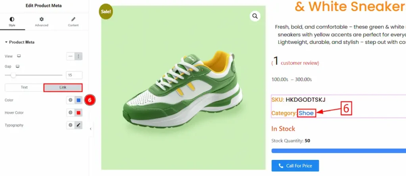
Task: Select the Link styling toggle
Action: (63, 87)
